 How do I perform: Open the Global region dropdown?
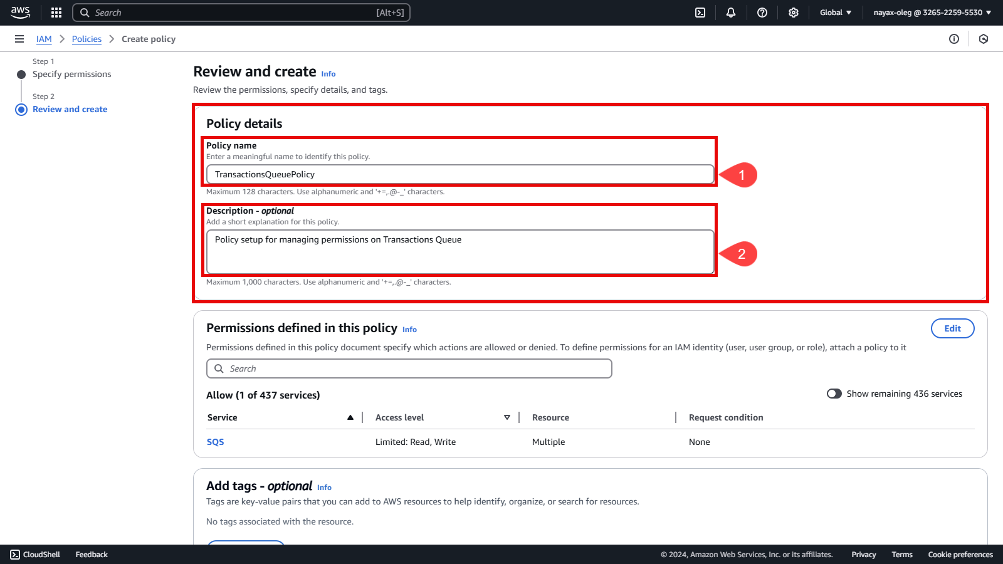pos(836,13)
